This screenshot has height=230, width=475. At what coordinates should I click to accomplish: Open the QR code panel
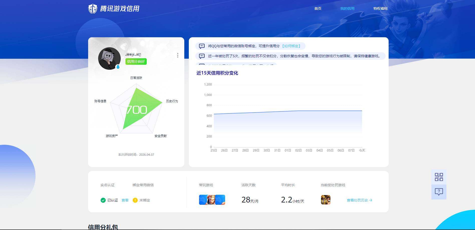(438, 177)
